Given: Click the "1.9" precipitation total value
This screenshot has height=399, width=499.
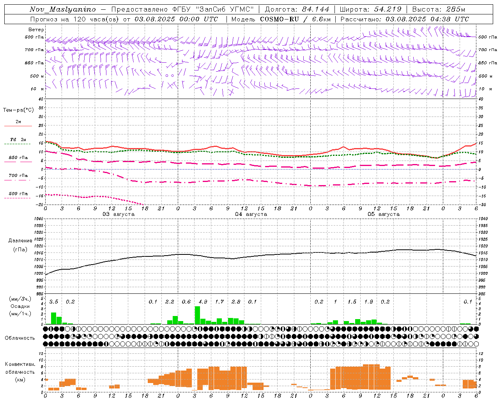Looking at the screenshot, I should click(x=368, y=302).
